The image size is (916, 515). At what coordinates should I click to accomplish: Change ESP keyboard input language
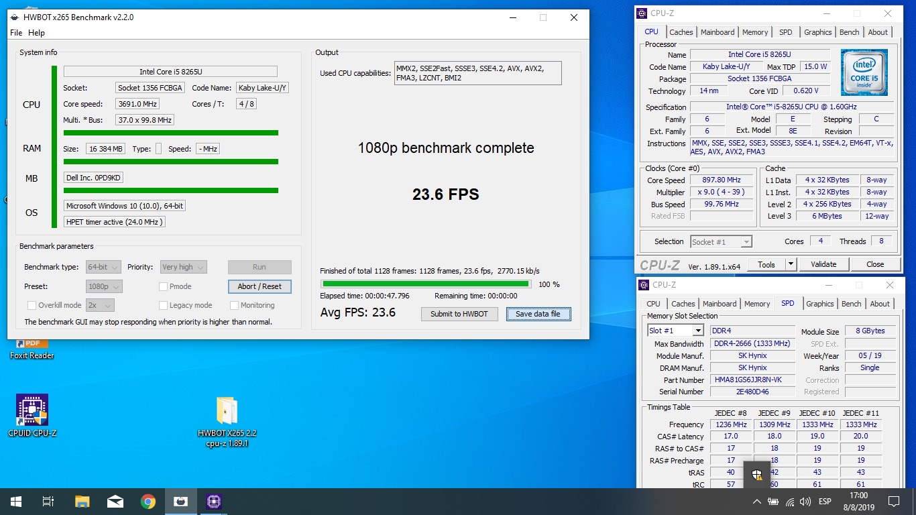pyautogui.click(x=825, y=502)
